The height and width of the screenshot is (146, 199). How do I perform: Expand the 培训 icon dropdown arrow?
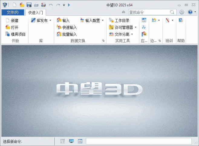[172, 20]
